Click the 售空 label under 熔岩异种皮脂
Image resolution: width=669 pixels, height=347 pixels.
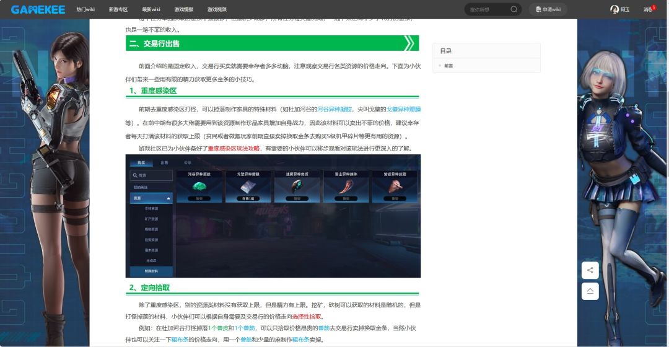(x=395, y=198)
